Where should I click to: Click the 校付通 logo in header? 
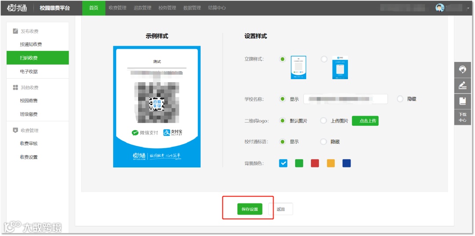(17, 8)
